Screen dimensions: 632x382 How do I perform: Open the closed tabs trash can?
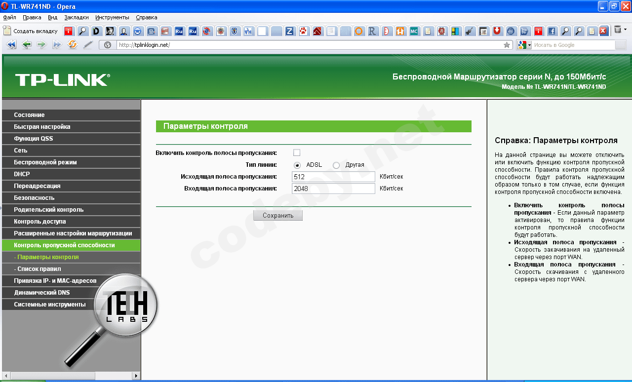(617, 30)
